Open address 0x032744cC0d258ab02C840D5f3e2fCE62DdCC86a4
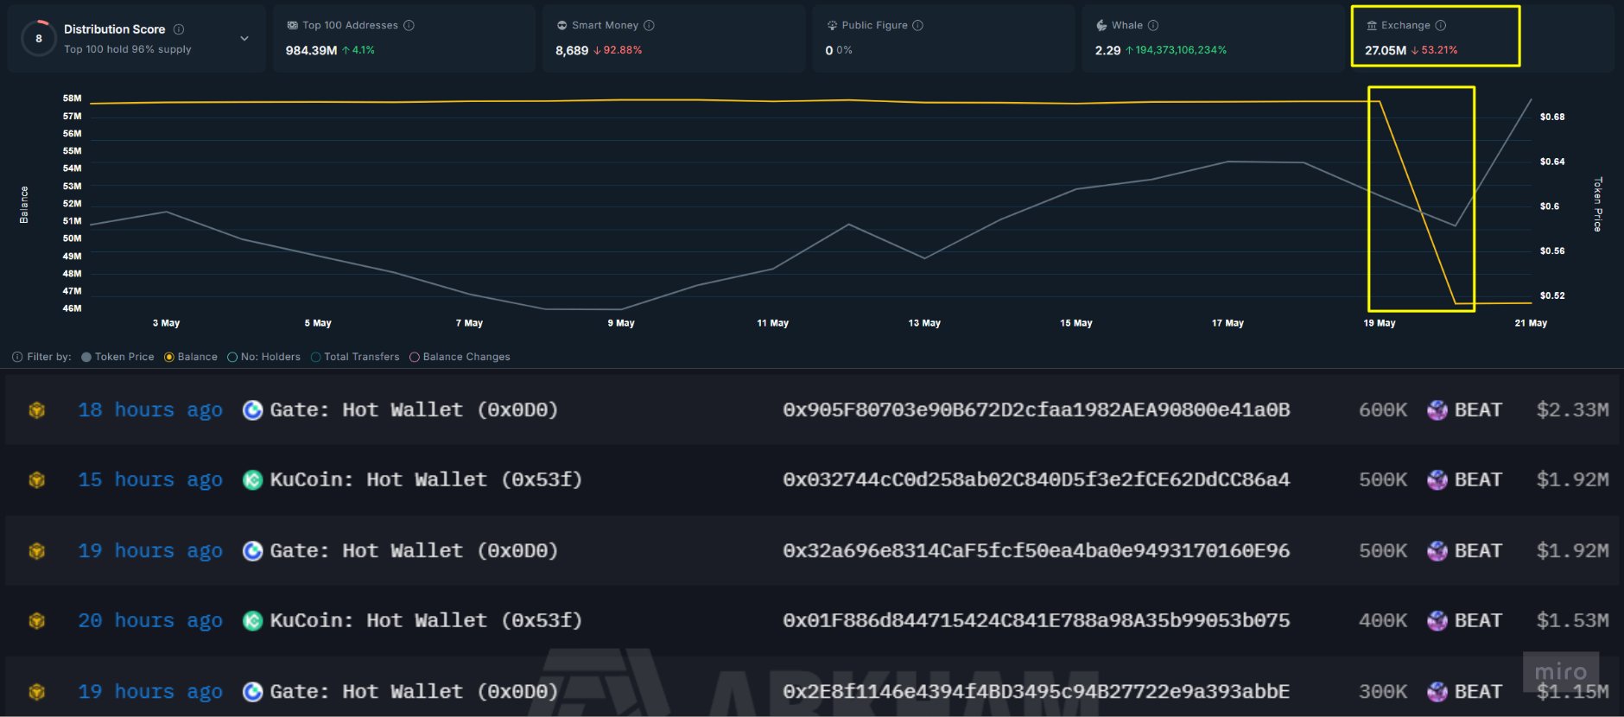This screenshot has width=1624, height=717. click(x=1037, y=480)
